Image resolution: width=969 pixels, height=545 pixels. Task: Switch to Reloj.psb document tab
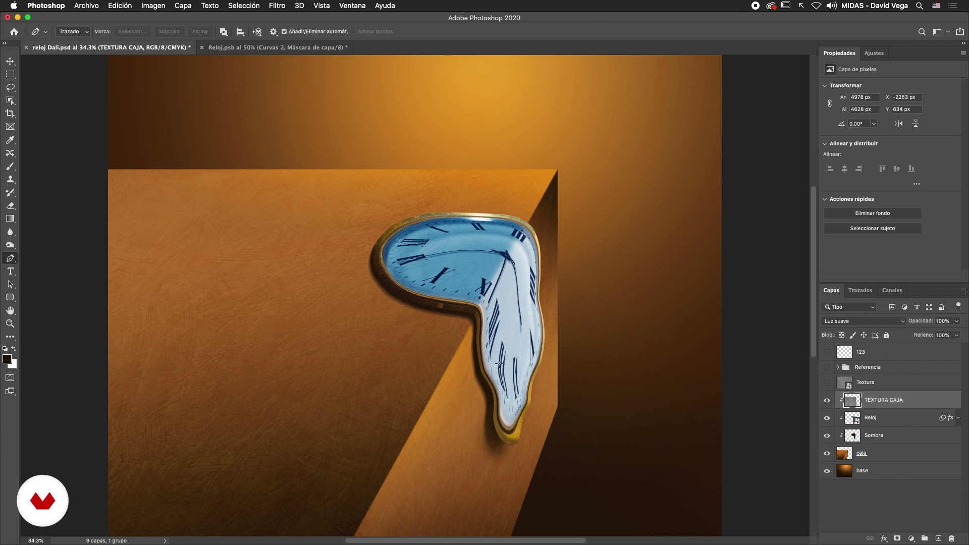(x=278, y=47)
